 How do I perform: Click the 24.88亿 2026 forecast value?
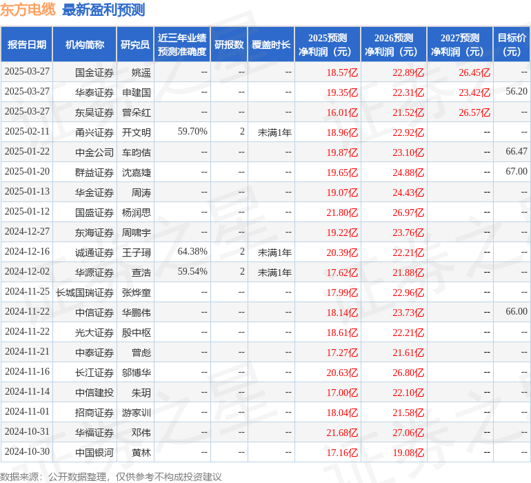pos(408,172)
